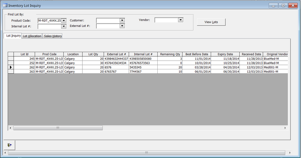Click the window's bottom right scroll arrow
Image resolution: width=301 pixels, height=158 pixels.
[x=290, y=153]
